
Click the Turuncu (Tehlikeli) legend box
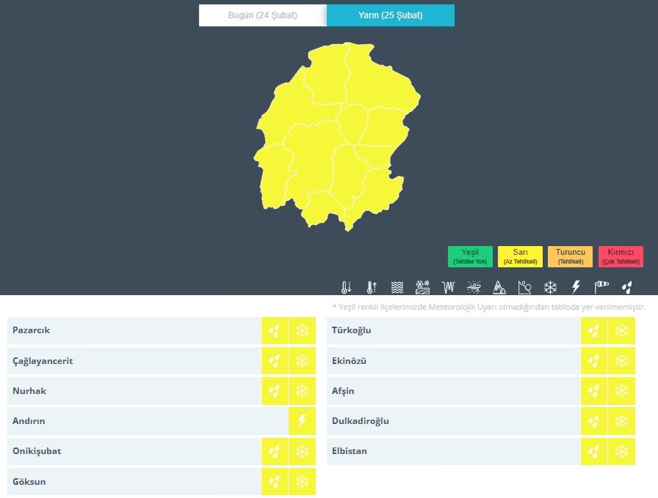point(570,256)
